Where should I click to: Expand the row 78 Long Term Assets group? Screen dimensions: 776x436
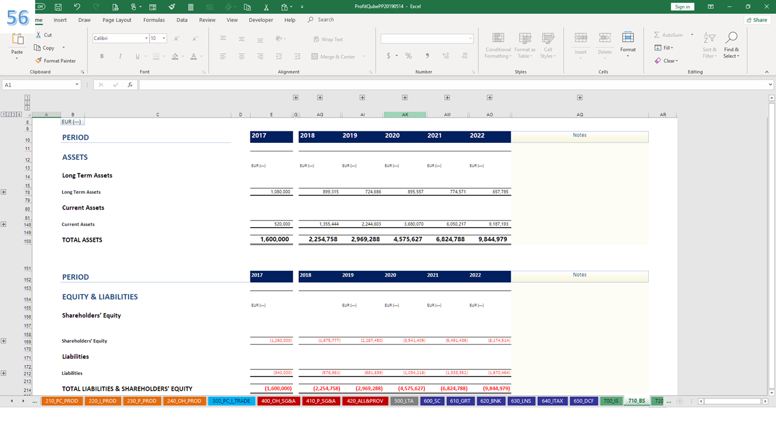point(4,192)
